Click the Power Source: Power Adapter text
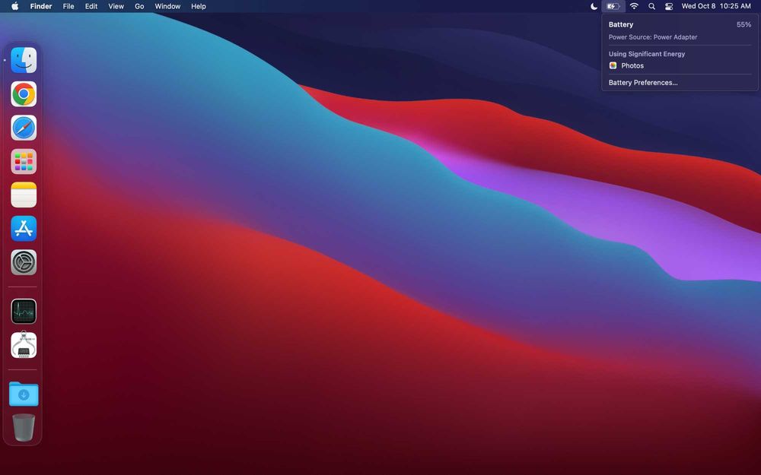This screenshot has height=475, width=761. 653,36
